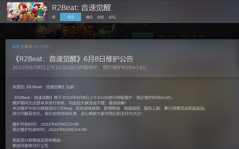Open the 库 library link
This screenshot has width=239, height=149.
(x=54, y=17)
